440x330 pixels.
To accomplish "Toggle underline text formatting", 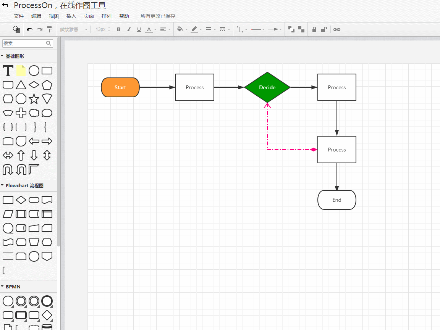I will [x=139, y=29].
